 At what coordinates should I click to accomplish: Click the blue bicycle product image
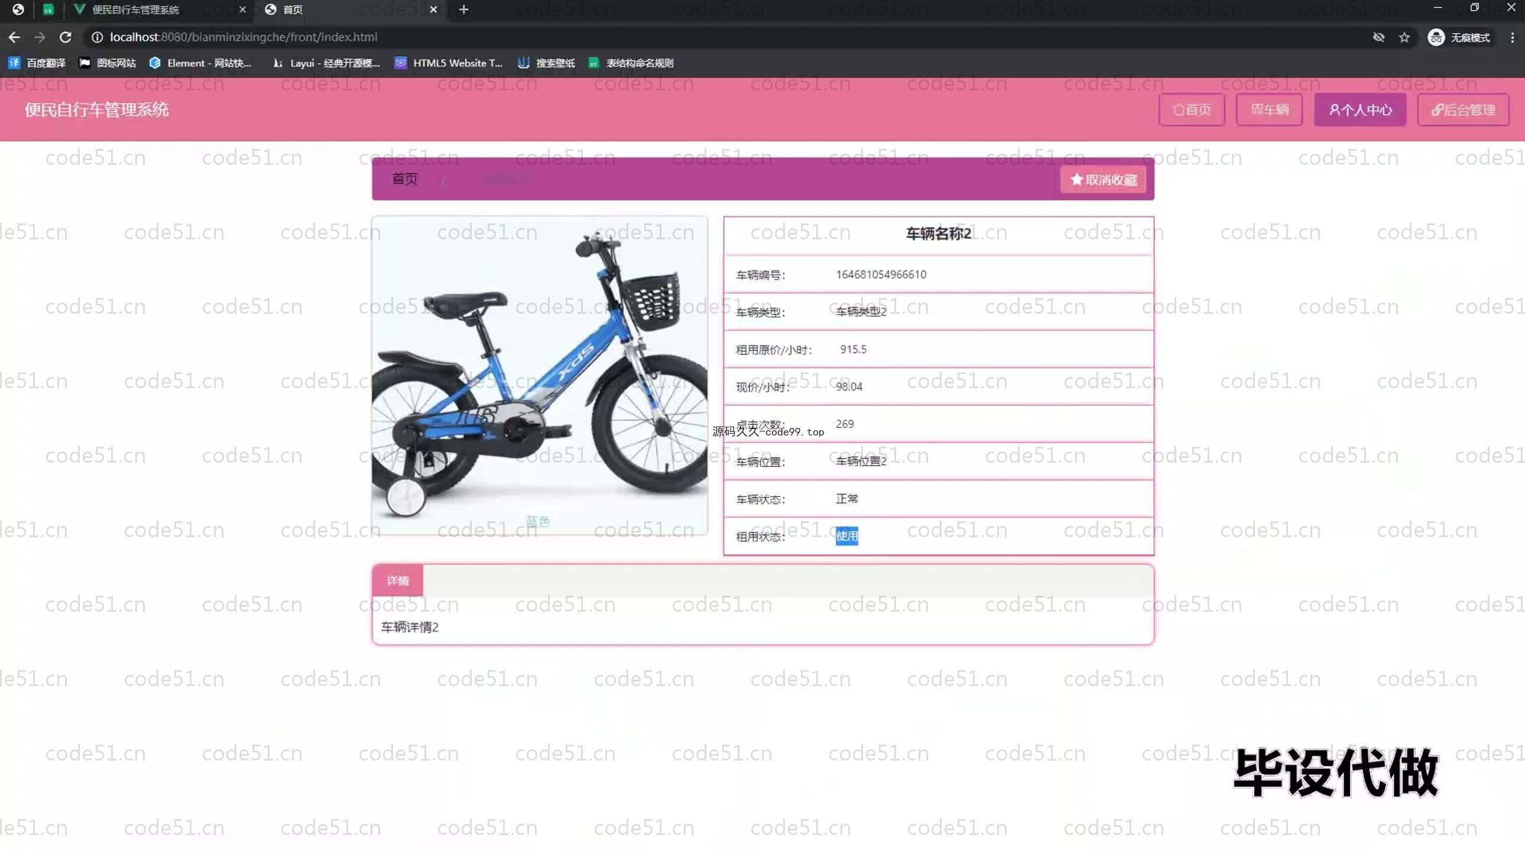tap(539, 375)
